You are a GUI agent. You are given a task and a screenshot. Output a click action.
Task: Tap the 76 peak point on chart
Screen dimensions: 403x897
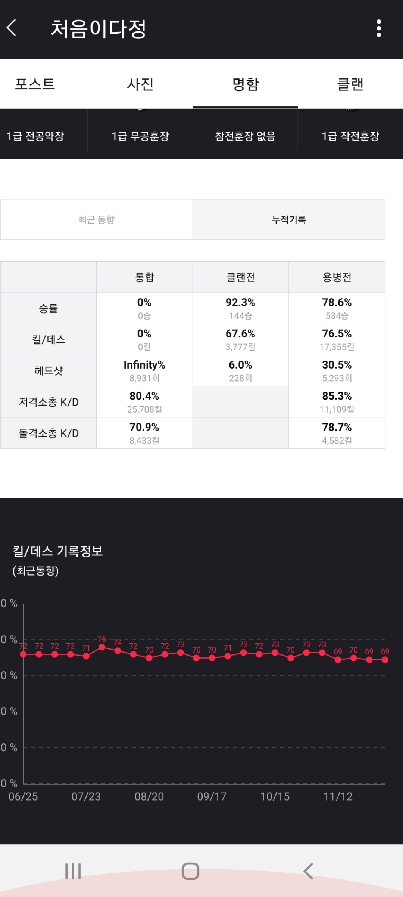click(x=102, y=647)
